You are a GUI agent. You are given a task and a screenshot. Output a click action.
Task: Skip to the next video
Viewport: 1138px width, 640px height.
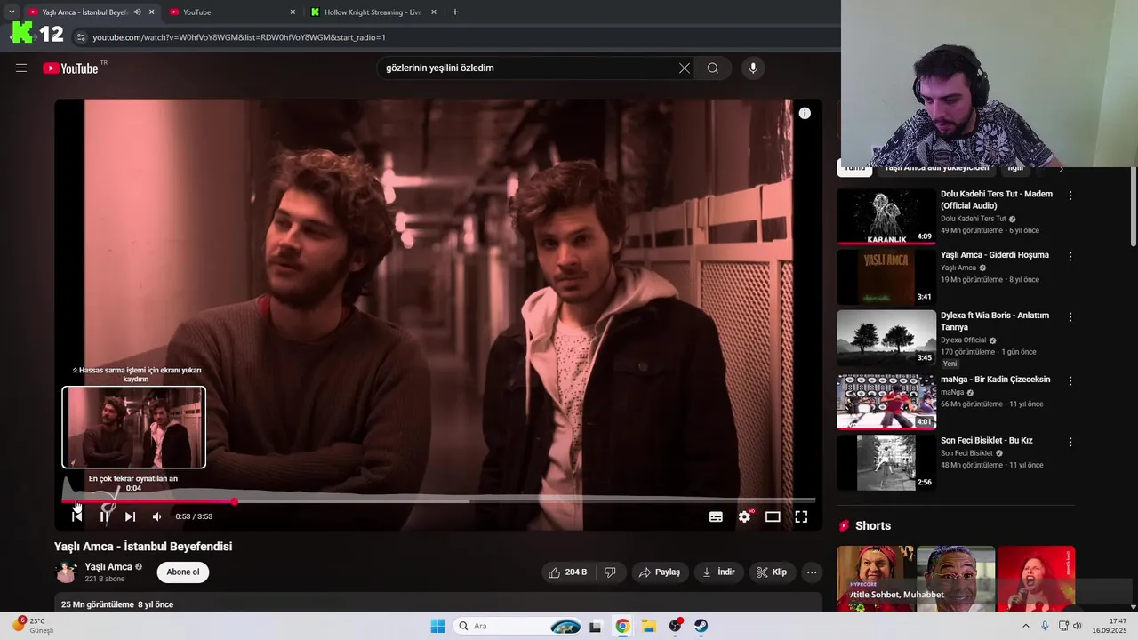pos(130,516)
